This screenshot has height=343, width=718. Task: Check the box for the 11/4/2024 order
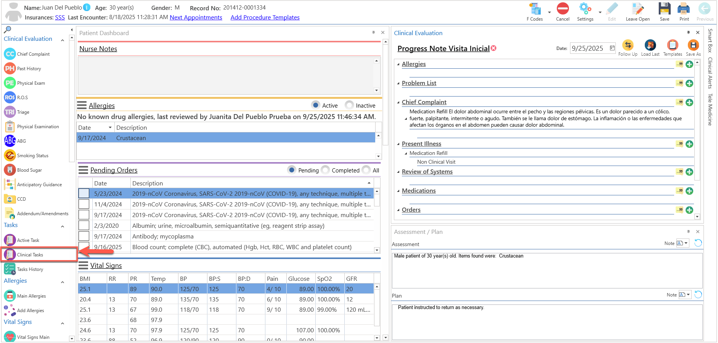(x=84, y=204)
